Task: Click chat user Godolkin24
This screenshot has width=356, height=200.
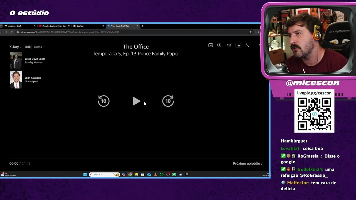Action: pyautogui.click(x=310, y=169)
